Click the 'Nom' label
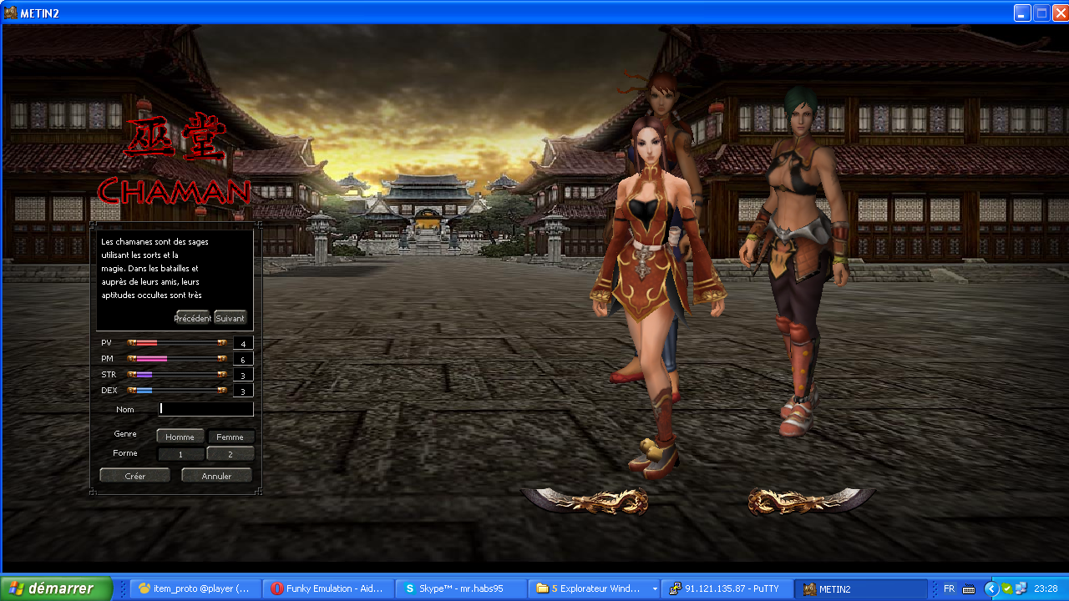This screenshot has height=601, width=1069. coord(125,410)
